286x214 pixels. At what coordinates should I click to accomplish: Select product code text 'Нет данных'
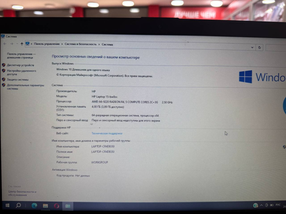(x=83, y=175)
